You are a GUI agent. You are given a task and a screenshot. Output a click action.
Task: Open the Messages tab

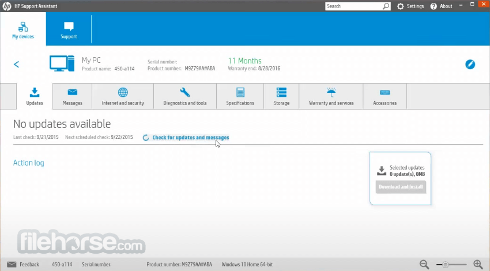[x=72, y=96]
